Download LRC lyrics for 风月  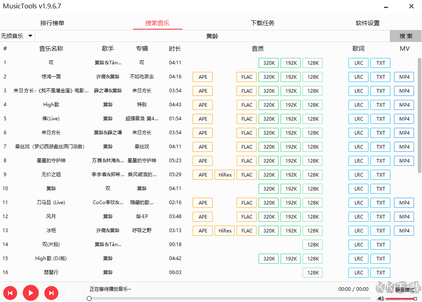tap(358, 217)
